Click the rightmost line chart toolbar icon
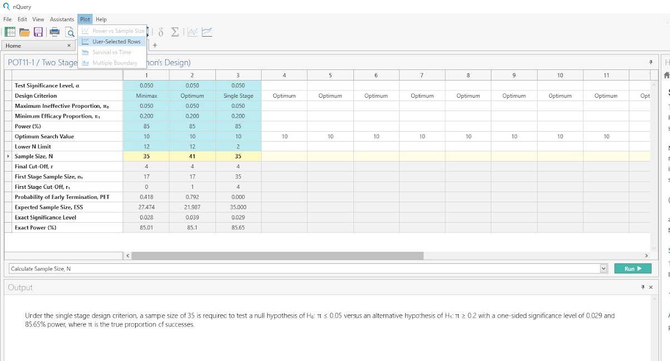The height and width of the screenshot is (361, 670). pos(207,32)
